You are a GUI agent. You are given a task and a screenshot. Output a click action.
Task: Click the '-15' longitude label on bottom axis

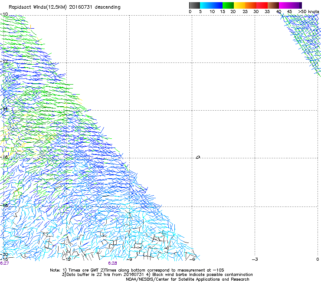4,259
